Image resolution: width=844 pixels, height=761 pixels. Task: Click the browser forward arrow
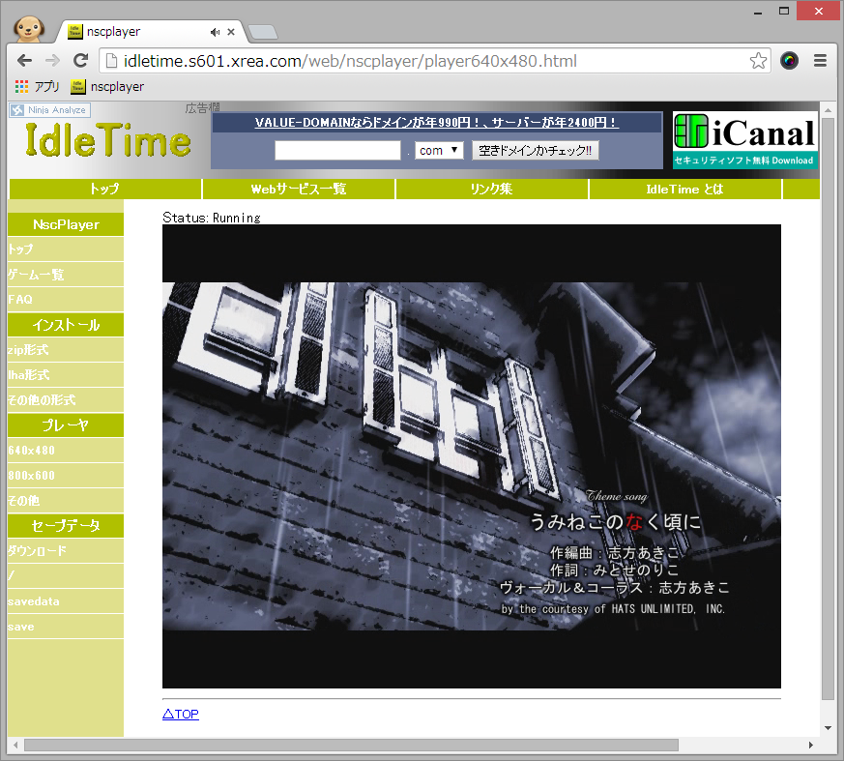53,61
